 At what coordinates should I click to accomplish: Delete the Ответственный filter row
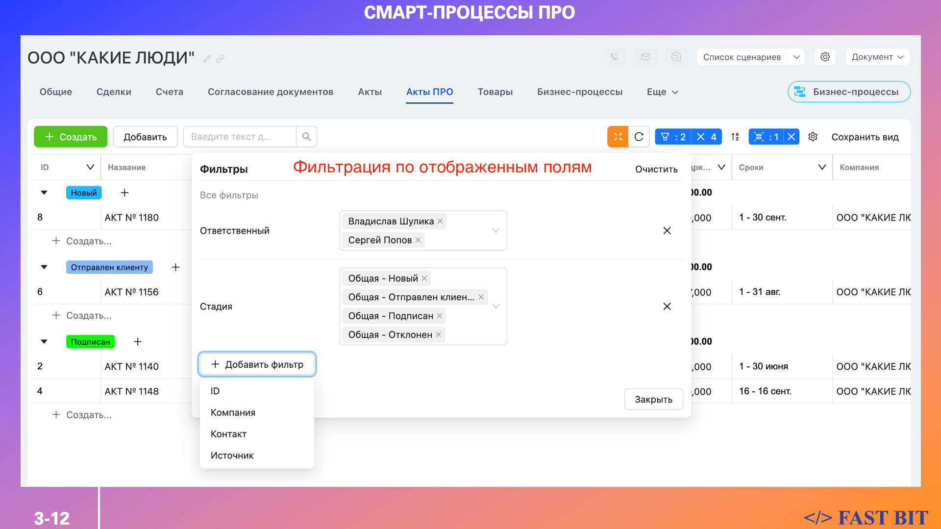click(x=667, y=231)
